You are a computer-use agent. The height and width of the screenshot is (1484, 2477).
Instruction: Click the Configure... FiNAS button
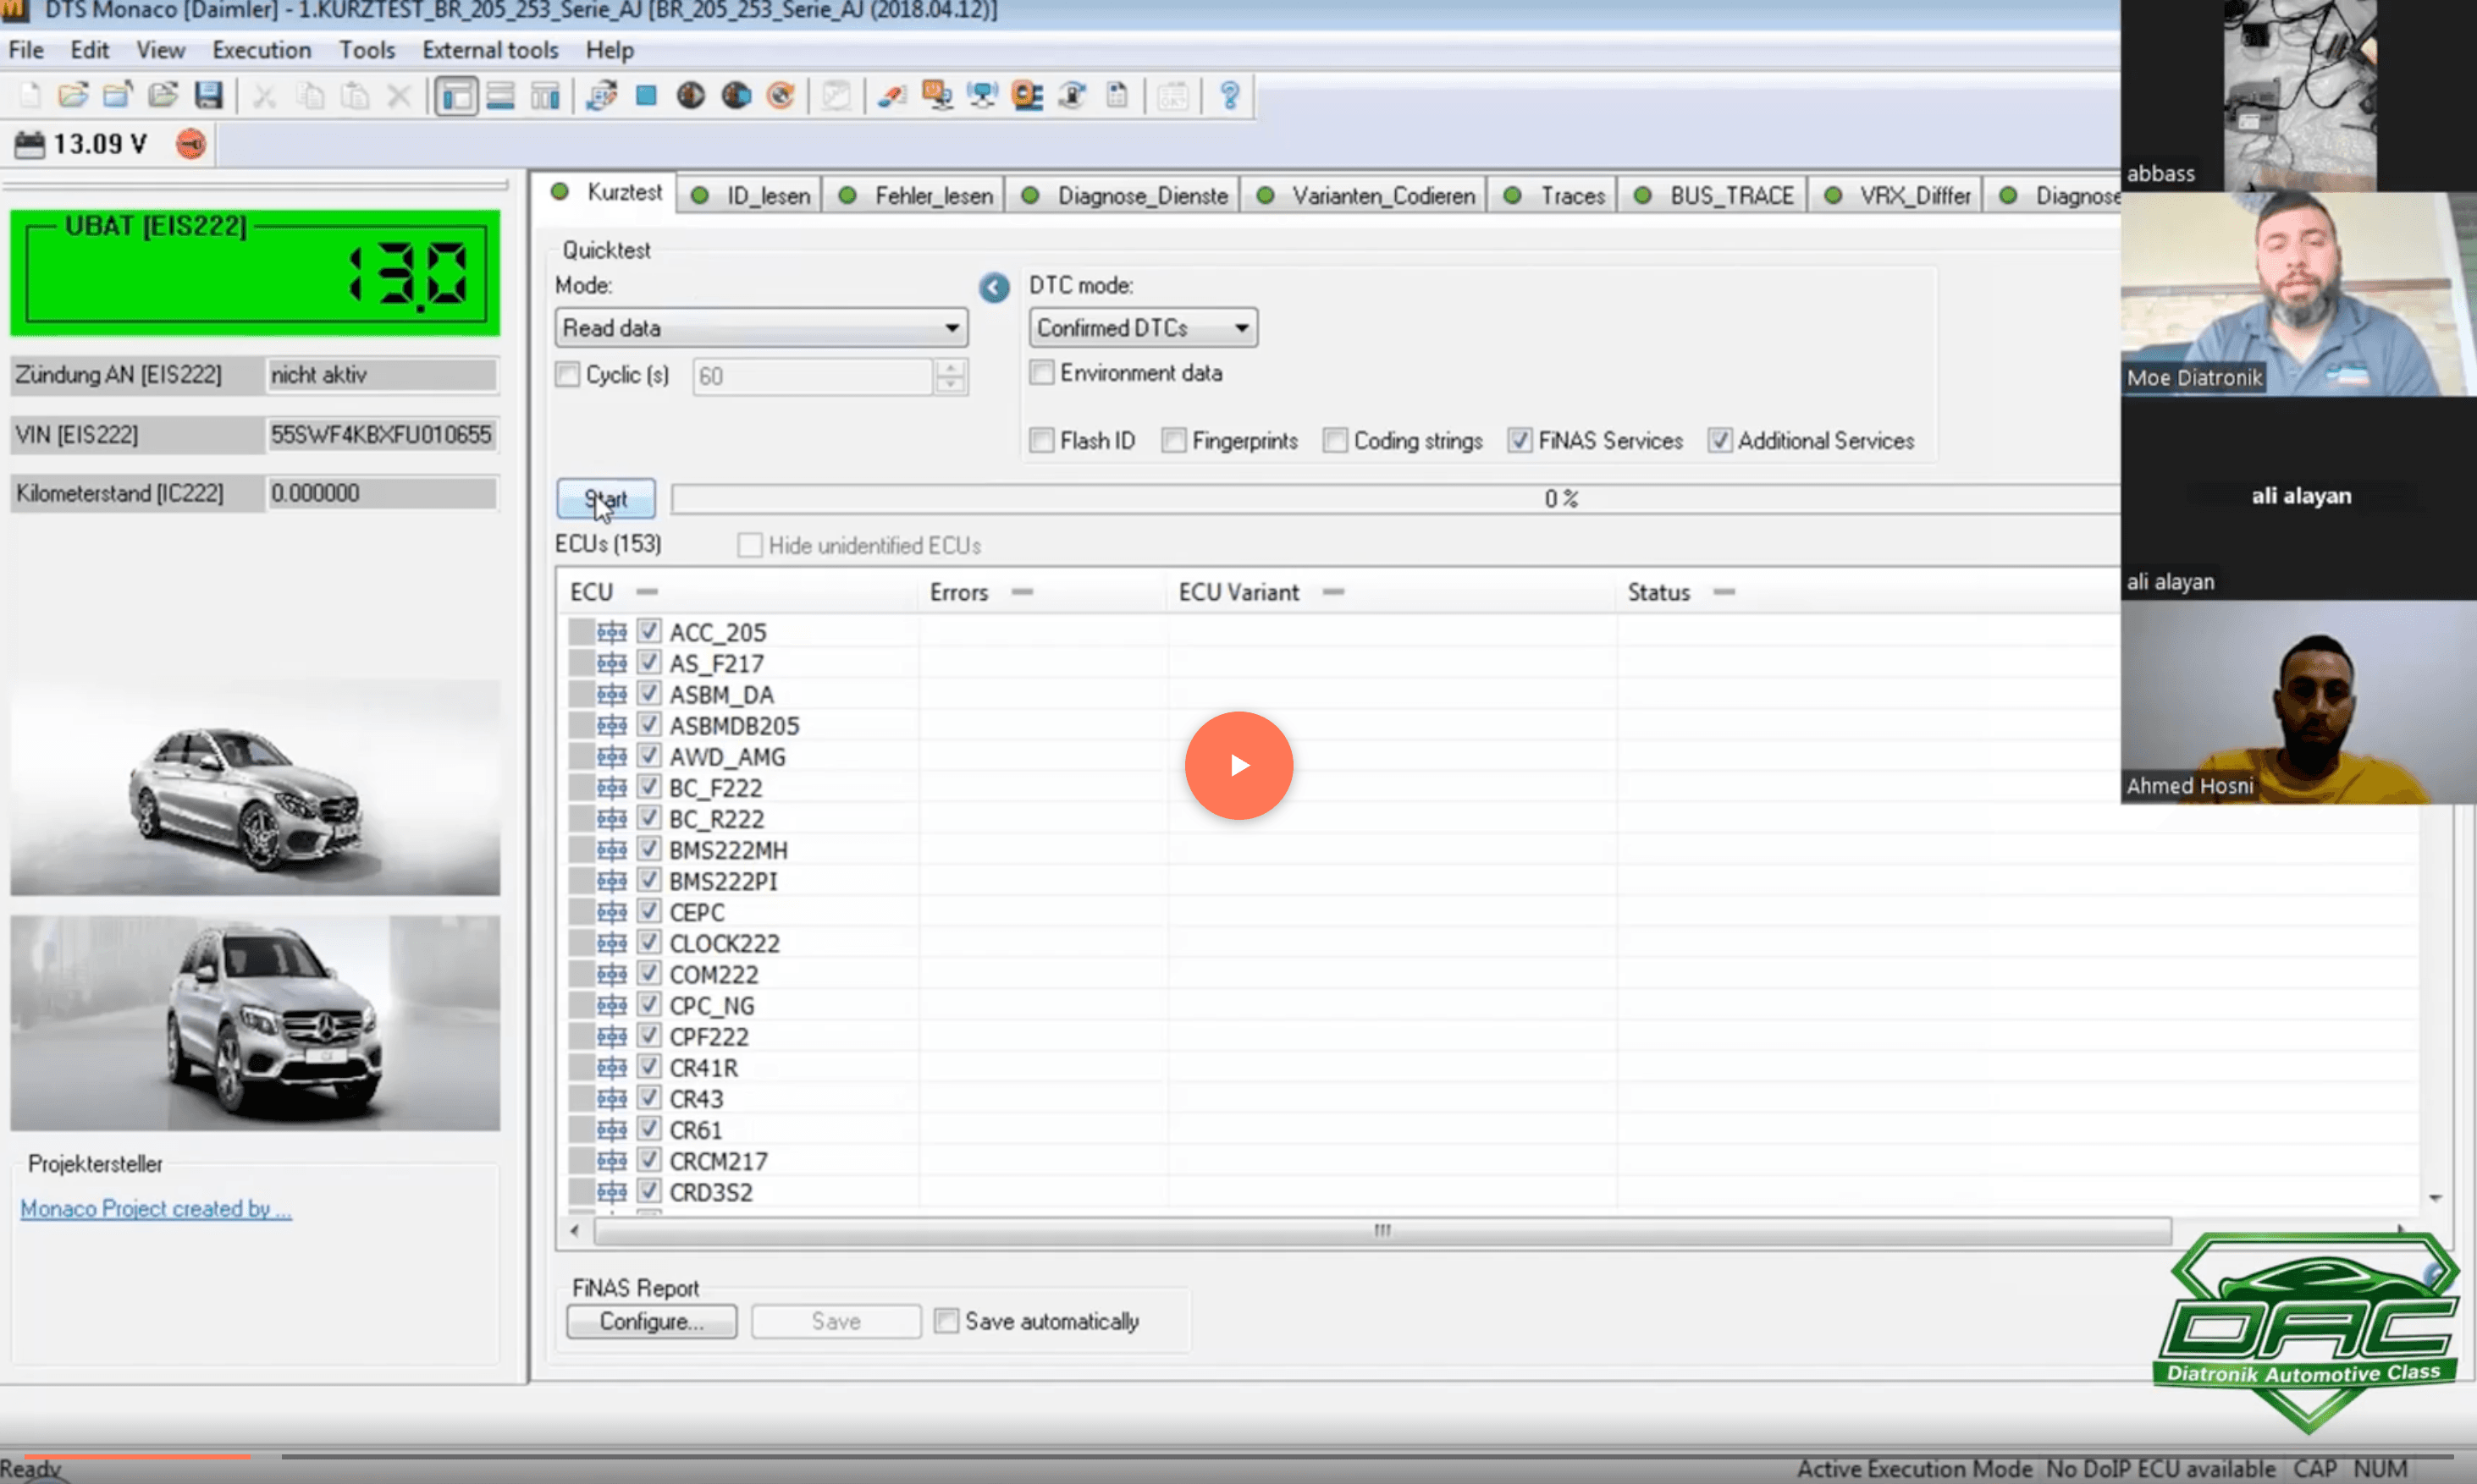(651, 1321)
